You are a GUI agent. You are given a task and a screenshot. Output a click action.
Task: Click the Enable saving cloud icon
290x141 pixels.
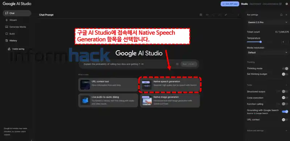click(9, 49)
